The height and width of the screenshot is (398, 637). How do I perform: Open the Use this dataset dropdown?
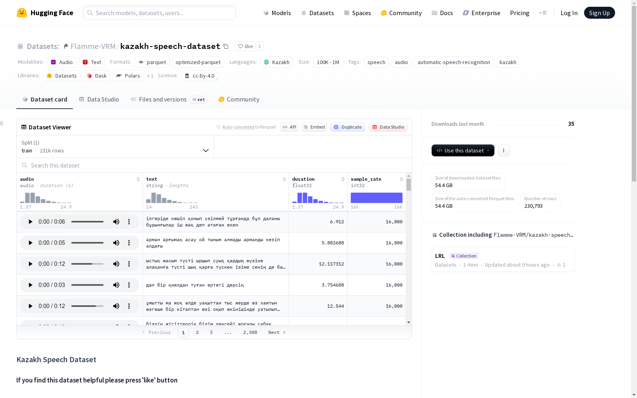click(x=463, y=150)
